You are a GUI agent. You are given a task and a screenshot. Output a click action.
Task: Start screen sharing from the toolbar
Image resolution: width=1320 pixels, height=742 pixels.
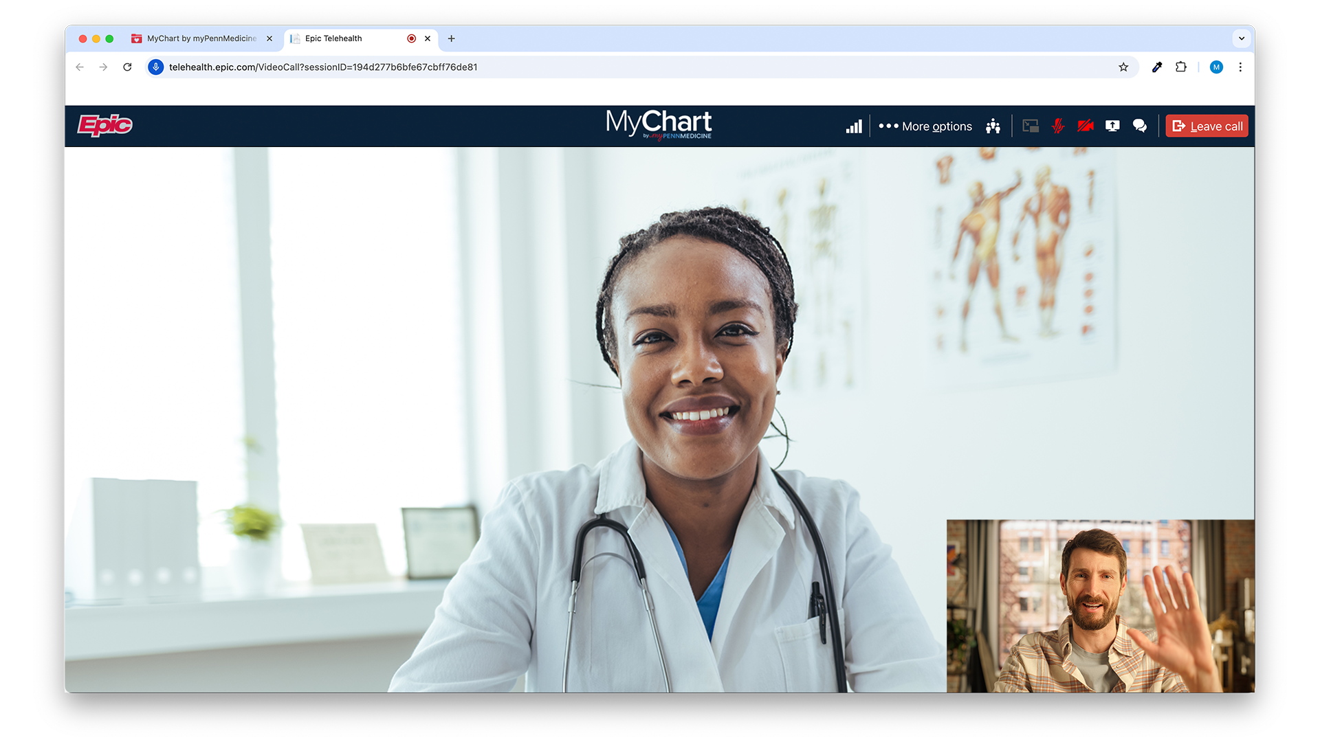[1112, 126]
